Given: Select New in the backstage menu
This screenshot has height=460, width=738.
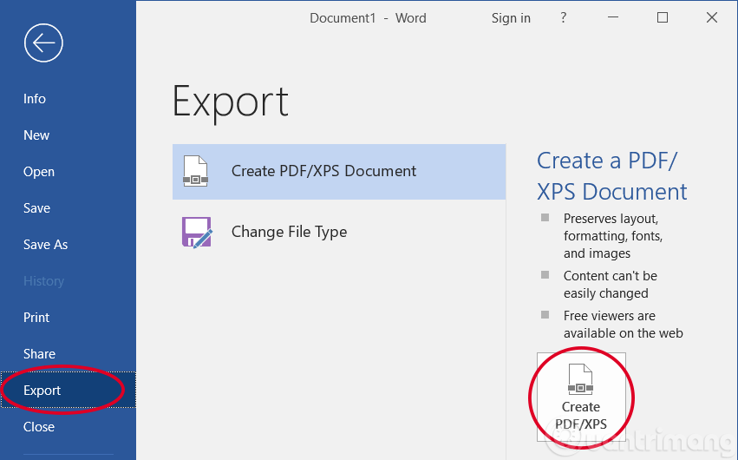Looking at the screenshot, I should [36, 135].
